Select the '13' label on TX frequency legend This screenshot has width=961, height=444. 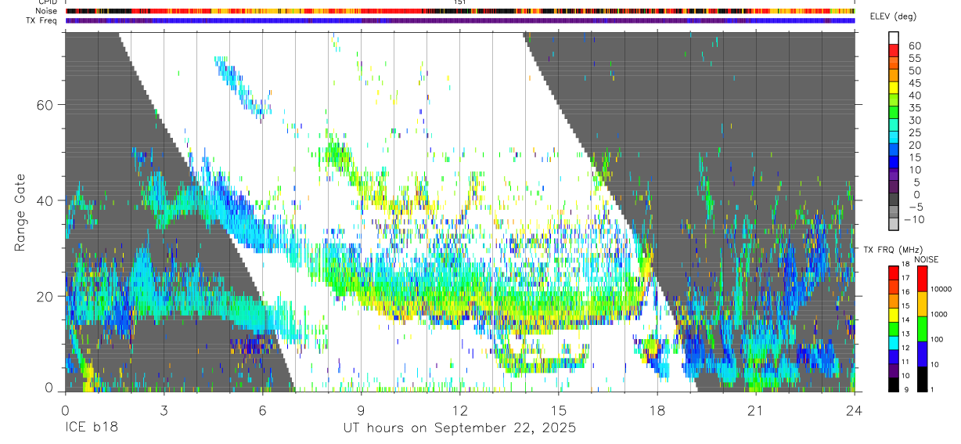pyautogui.click(x=905, y=334)
